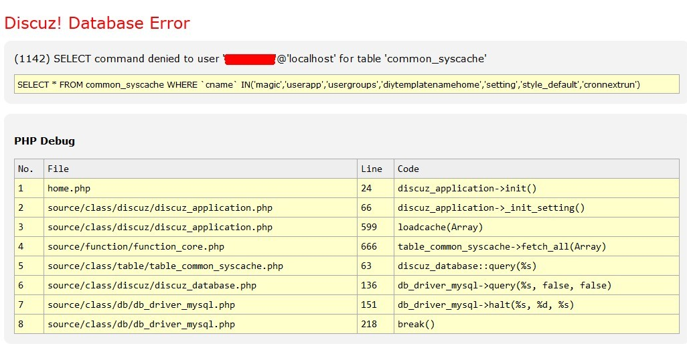
Task: Click line number 666 cell
Action: point(376,246)
